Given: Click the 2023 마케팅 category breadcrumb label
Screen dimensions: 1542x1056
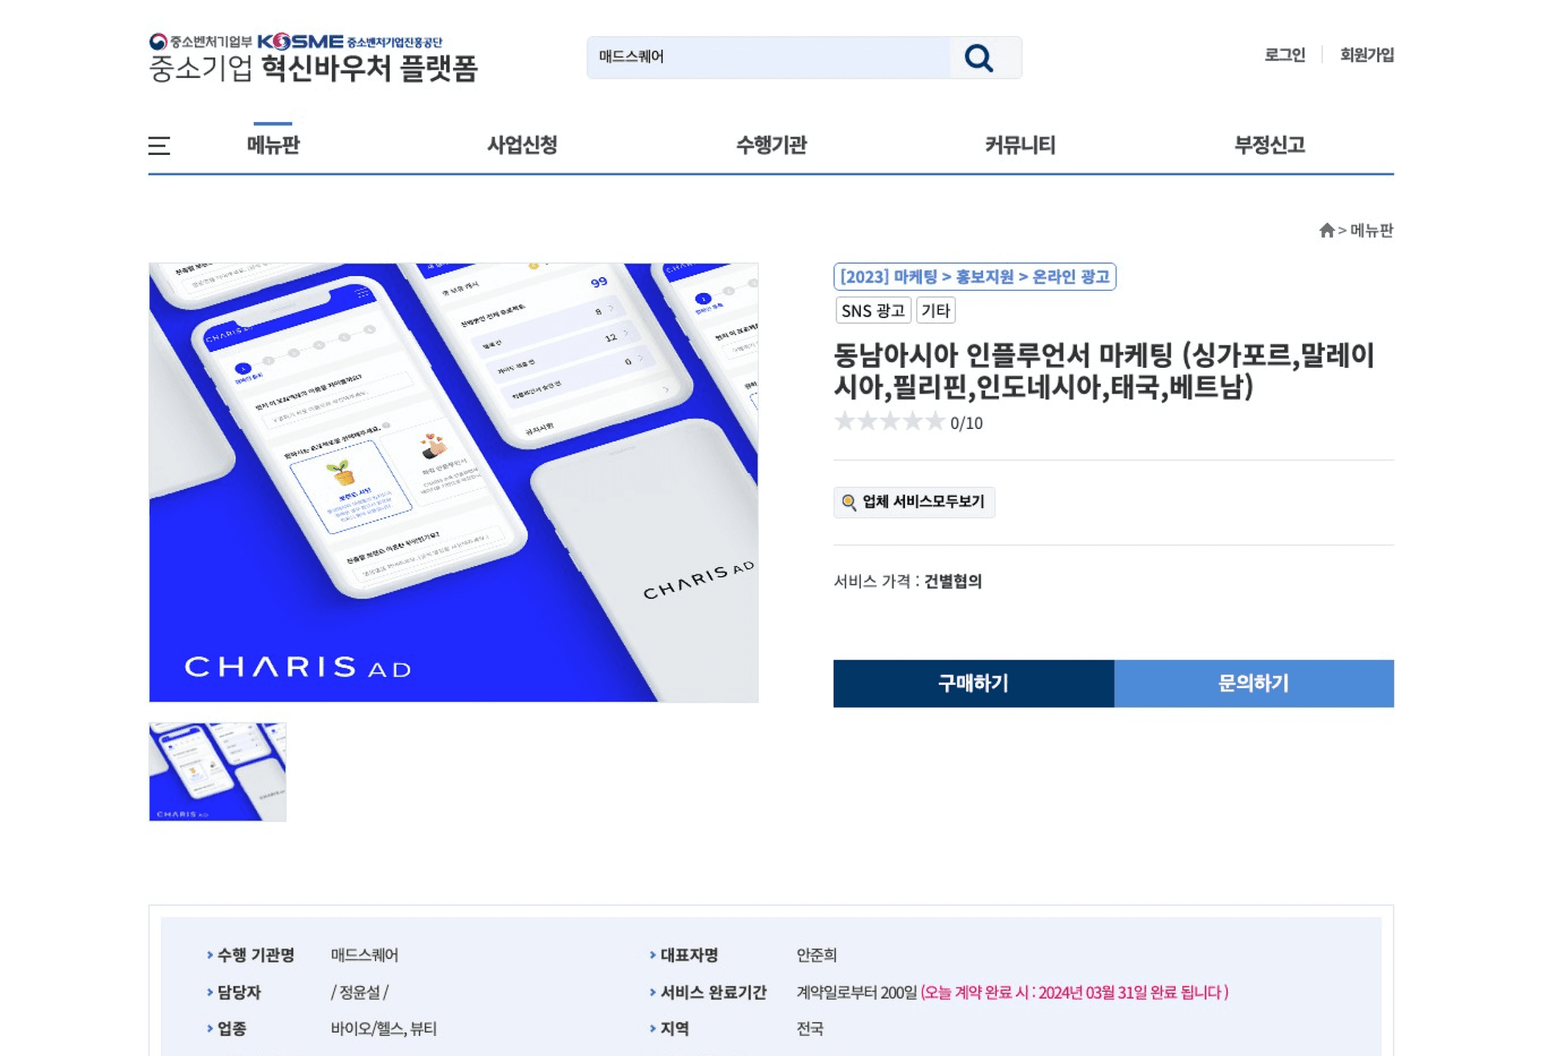Looking at the screenshot, I should point(974,277).
